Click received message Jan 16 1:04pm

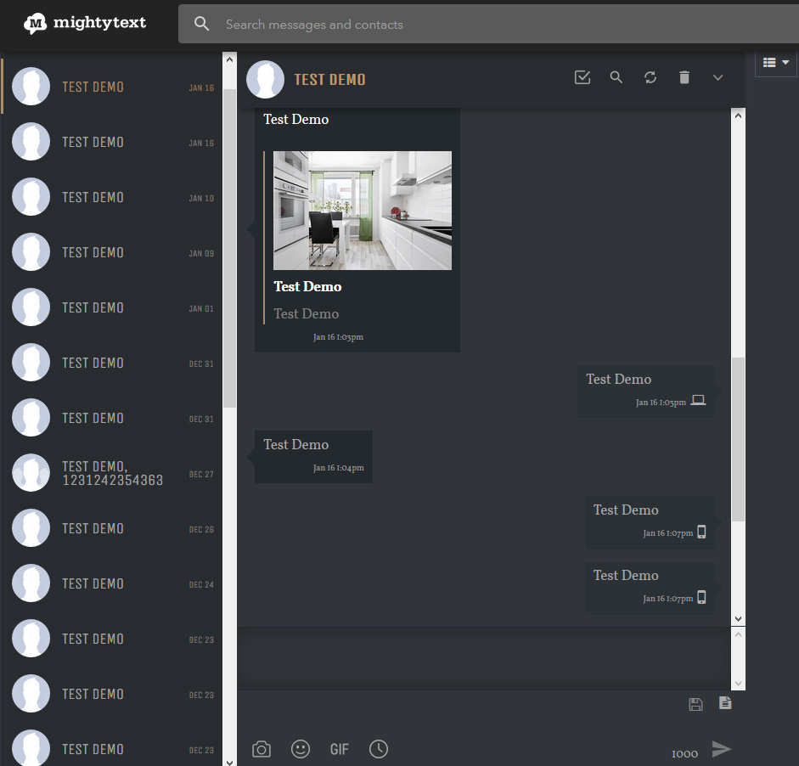pyautogui.click(x=313, y=457)
